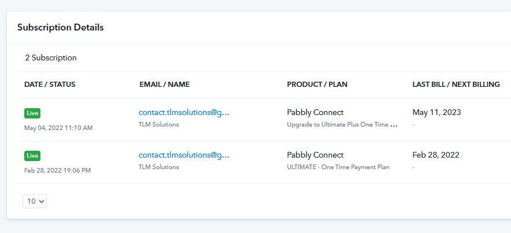Click Pabbly Connect in the second subscription row
Viewport: 511px width, 233px height.
315,155
